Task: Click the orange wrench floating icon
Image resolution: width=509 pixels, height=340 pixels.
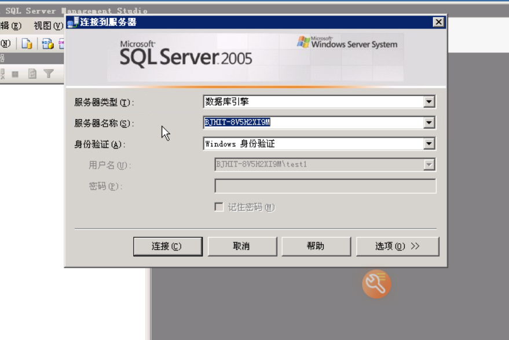Action: click(376, 284)
